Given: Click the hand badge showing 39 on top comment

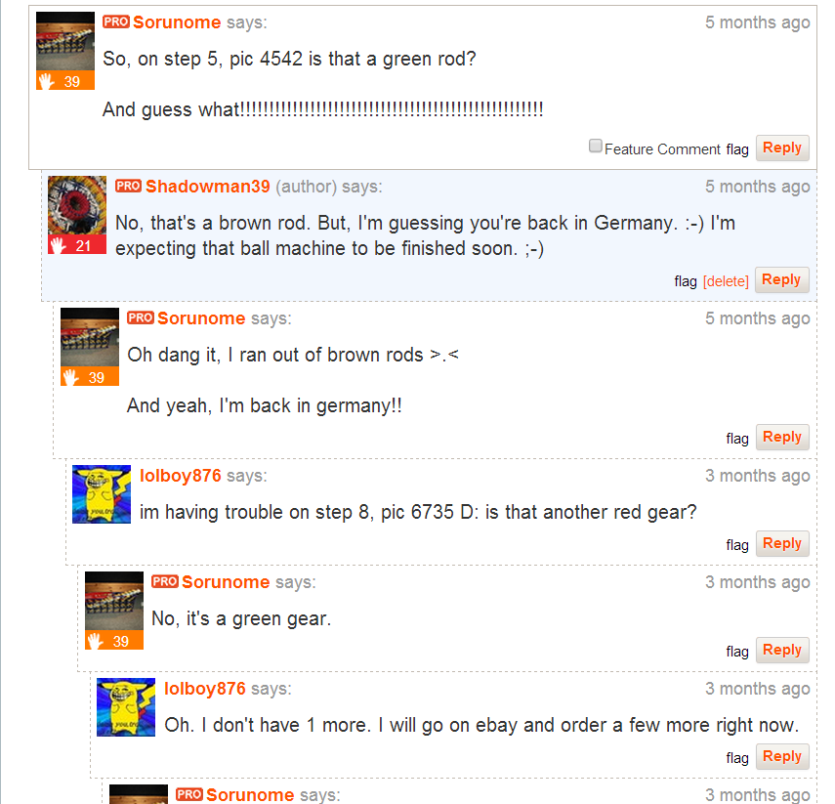Looking at the screenshot, I should click(65, 81).
